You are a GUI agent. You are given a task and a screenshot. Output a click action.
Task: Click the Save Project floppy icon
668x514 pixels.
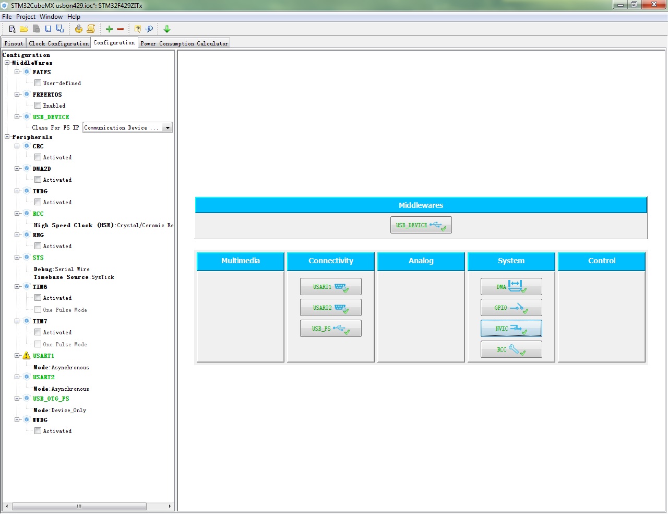click(x=48, y=29)
